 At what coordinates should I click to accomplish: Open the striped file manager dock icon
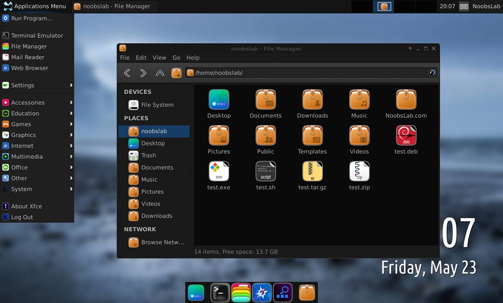pos(241,292)
